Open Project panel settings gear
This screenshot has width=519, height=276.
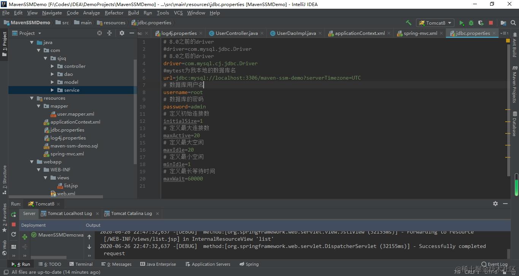[122, 33]
